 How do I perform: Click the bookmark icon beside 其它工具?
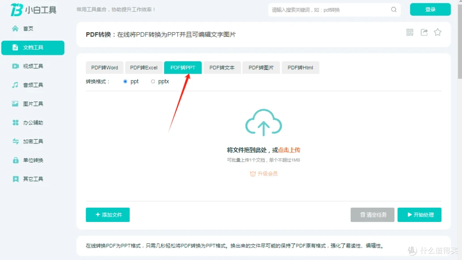(16, 179)
